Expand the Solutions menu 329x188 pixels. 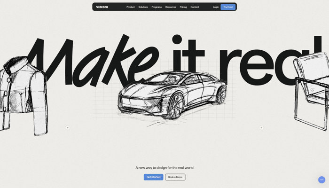(143, 7)
